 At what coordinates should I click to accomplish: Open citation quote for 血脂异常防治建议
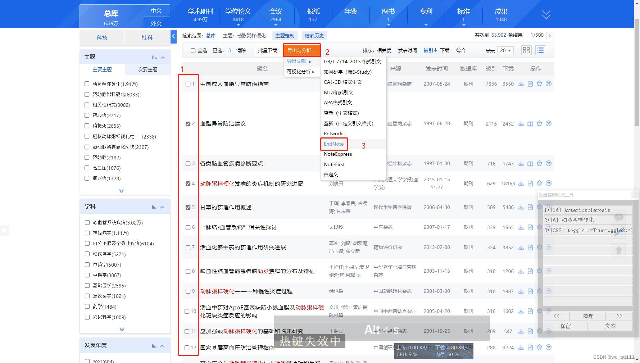(549, 123)
